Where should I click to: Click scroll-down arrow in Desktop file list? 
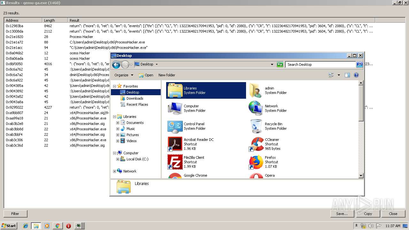tap(361, 175)
